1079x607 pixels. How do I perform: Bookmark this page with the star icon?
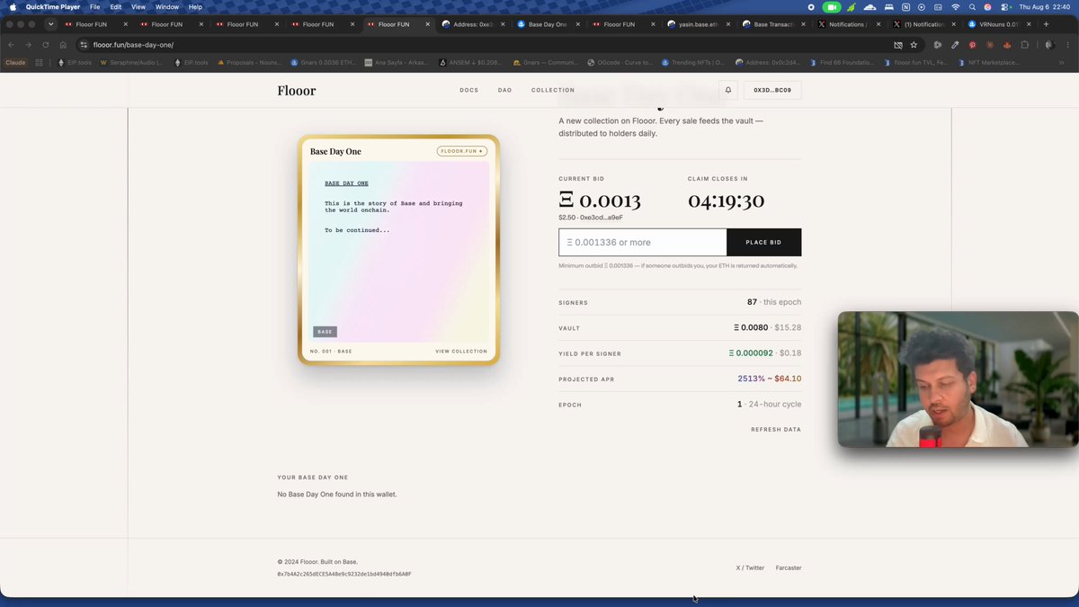pyautogui.click(x=914, y=45)
